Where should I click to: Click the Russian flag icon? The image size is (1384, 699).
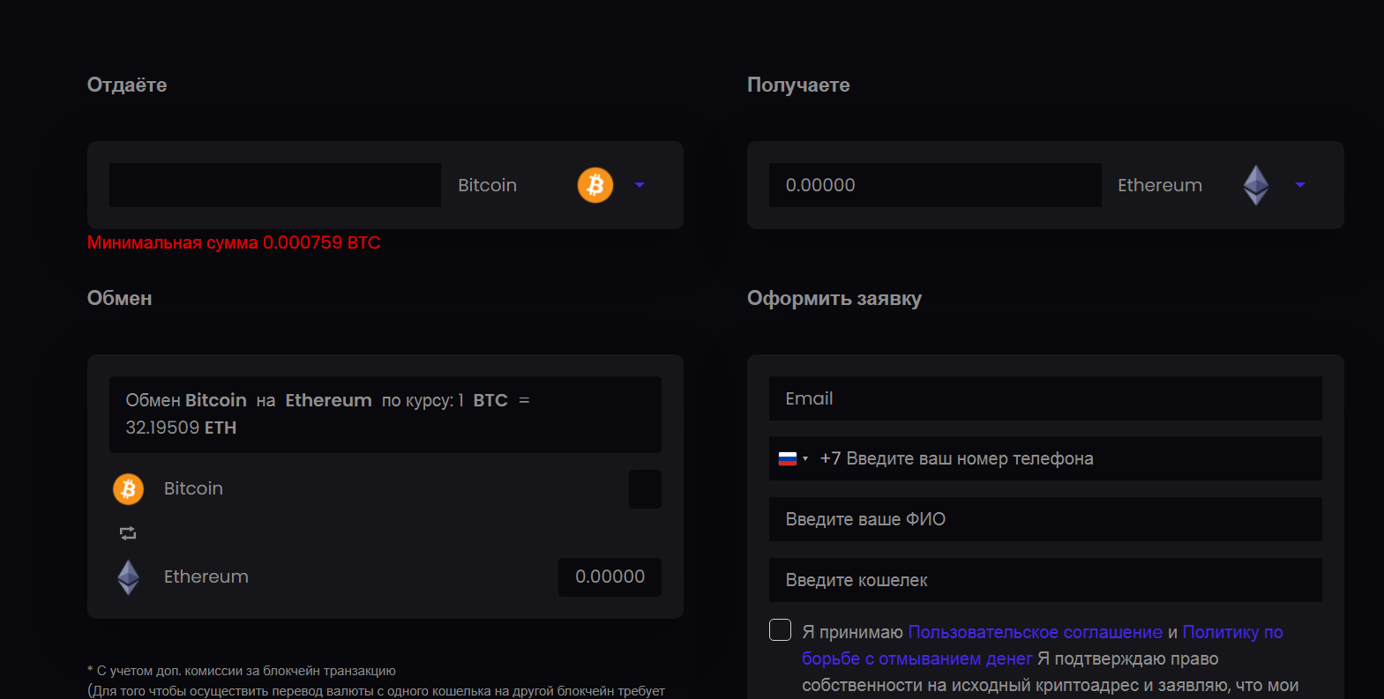pos(788,458)
